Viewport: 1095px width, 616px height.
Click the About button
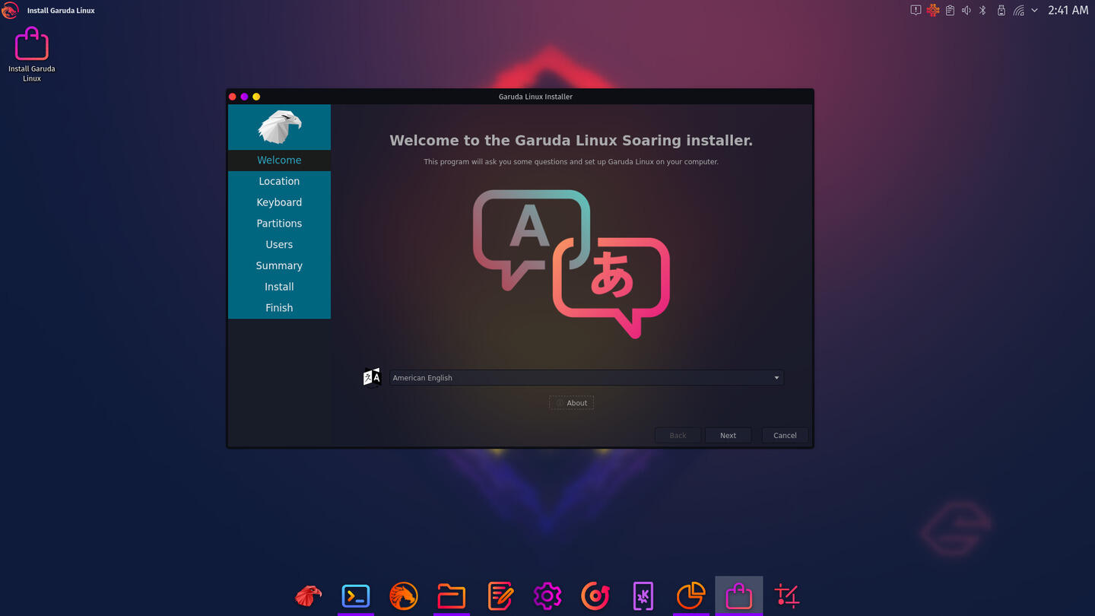coord(571,403)
